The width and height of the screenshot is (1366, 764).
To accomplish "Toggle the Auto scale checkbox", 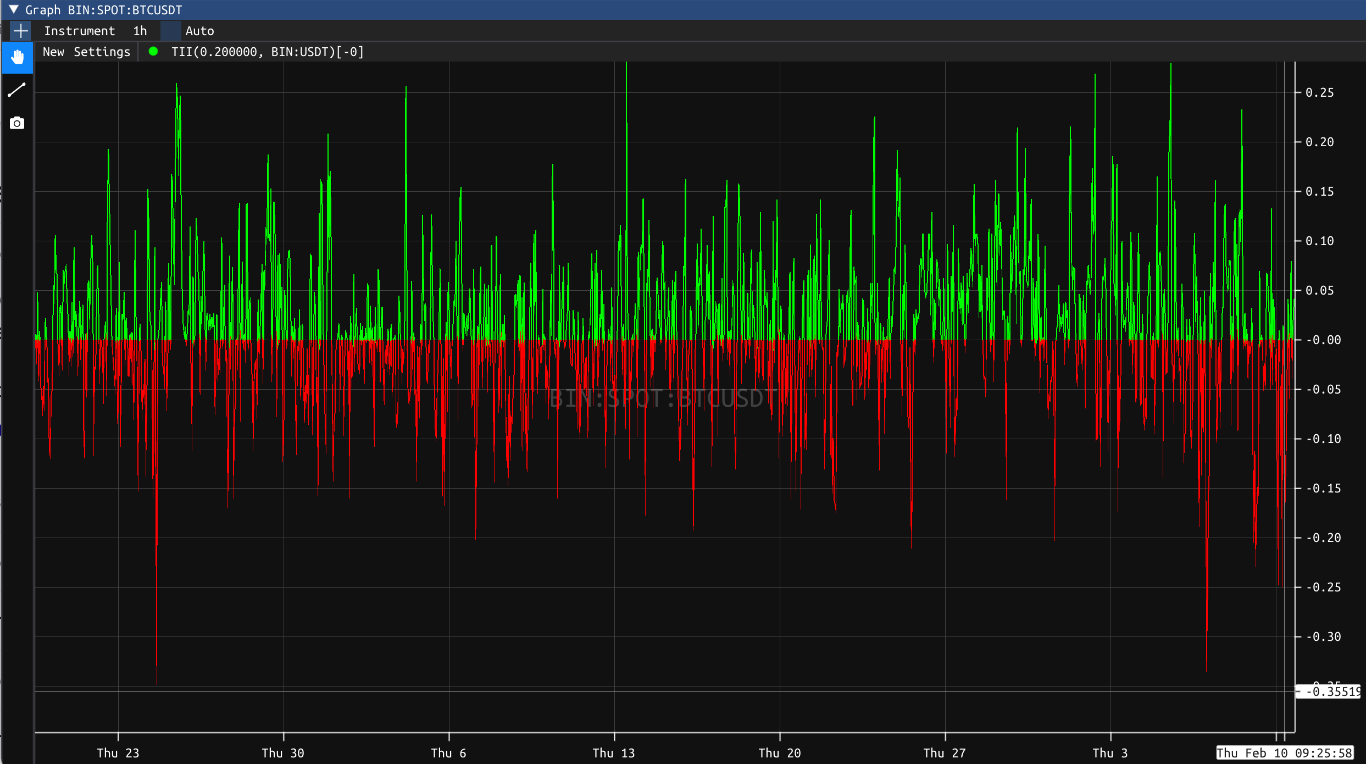I will click(171, 31).
